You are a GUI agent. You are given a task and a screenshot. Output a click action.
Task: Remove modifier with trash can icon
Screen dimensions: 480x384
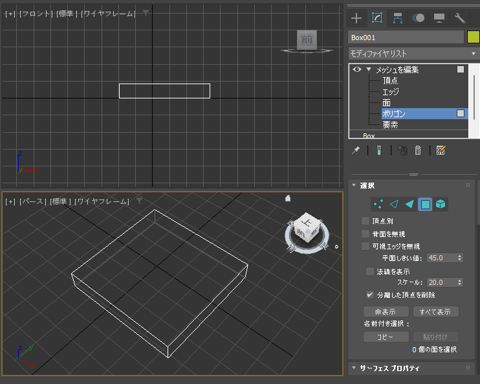(x=418, y=150)
